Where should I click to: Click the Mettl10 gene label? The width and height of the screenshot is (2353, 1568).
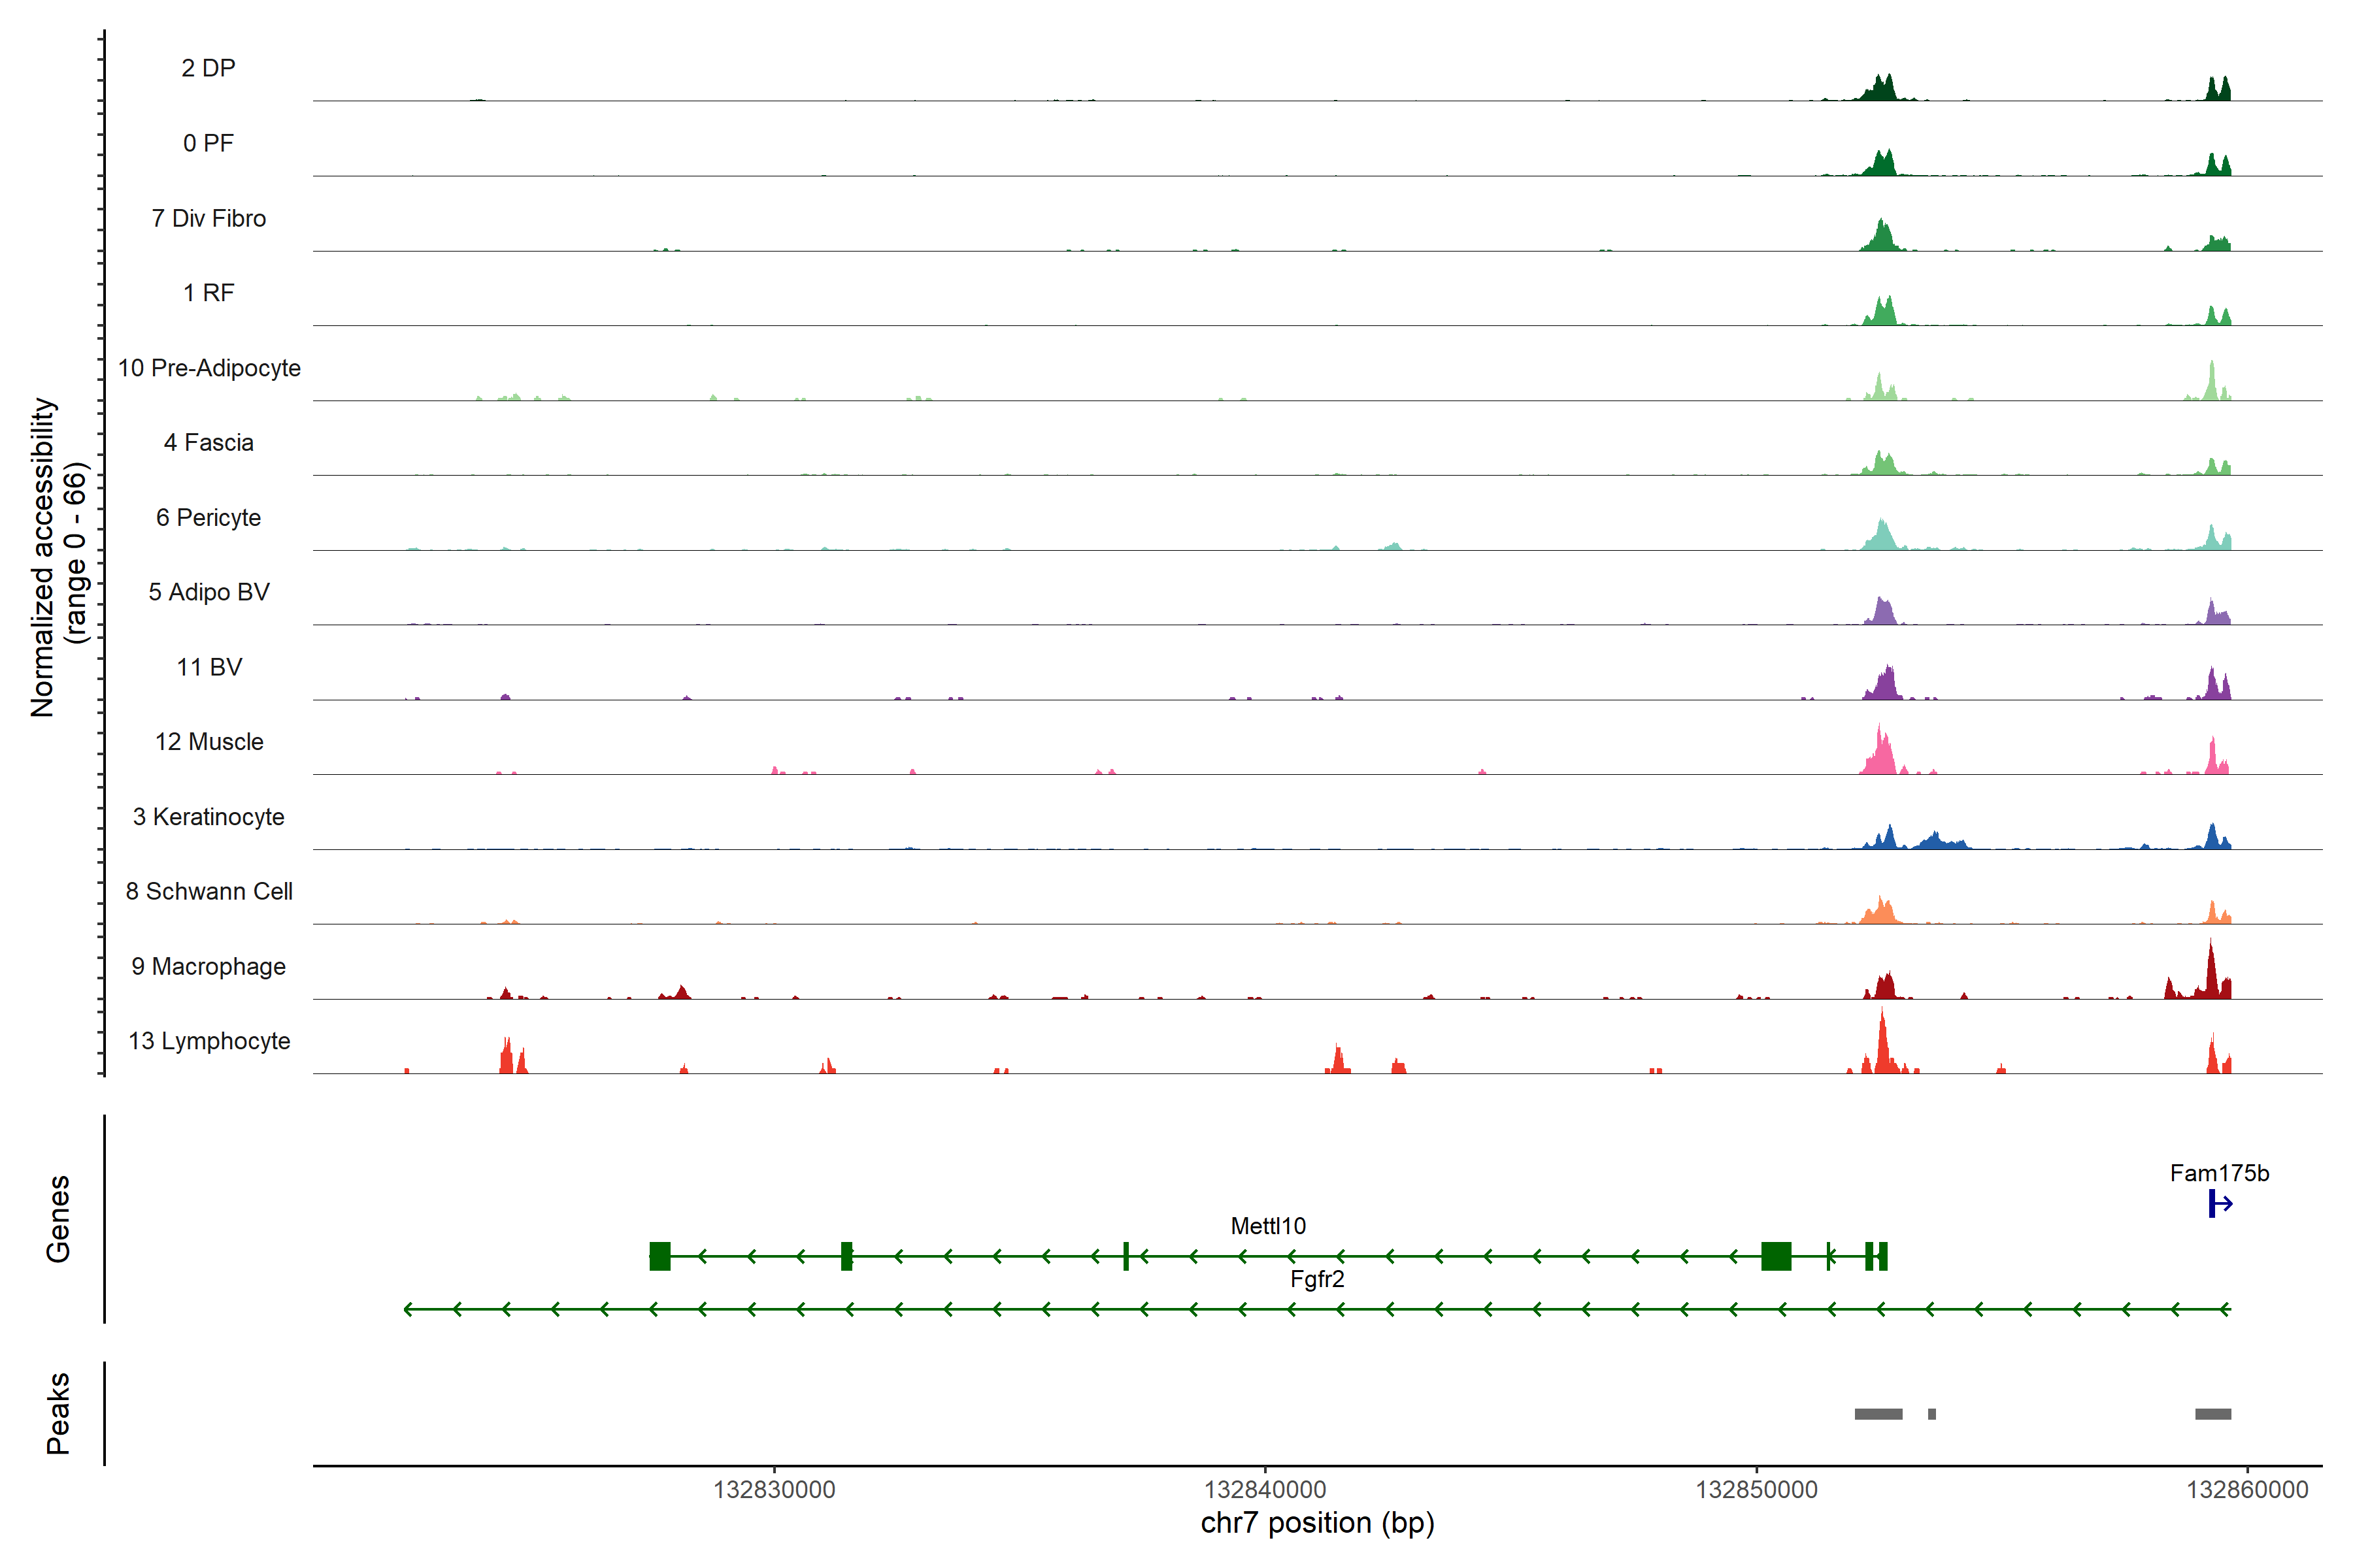[x=1267, y=1226]
